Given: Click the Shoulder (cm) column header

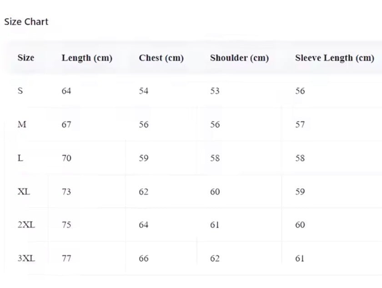Looking at the screenshot, I should click(239, 58).
